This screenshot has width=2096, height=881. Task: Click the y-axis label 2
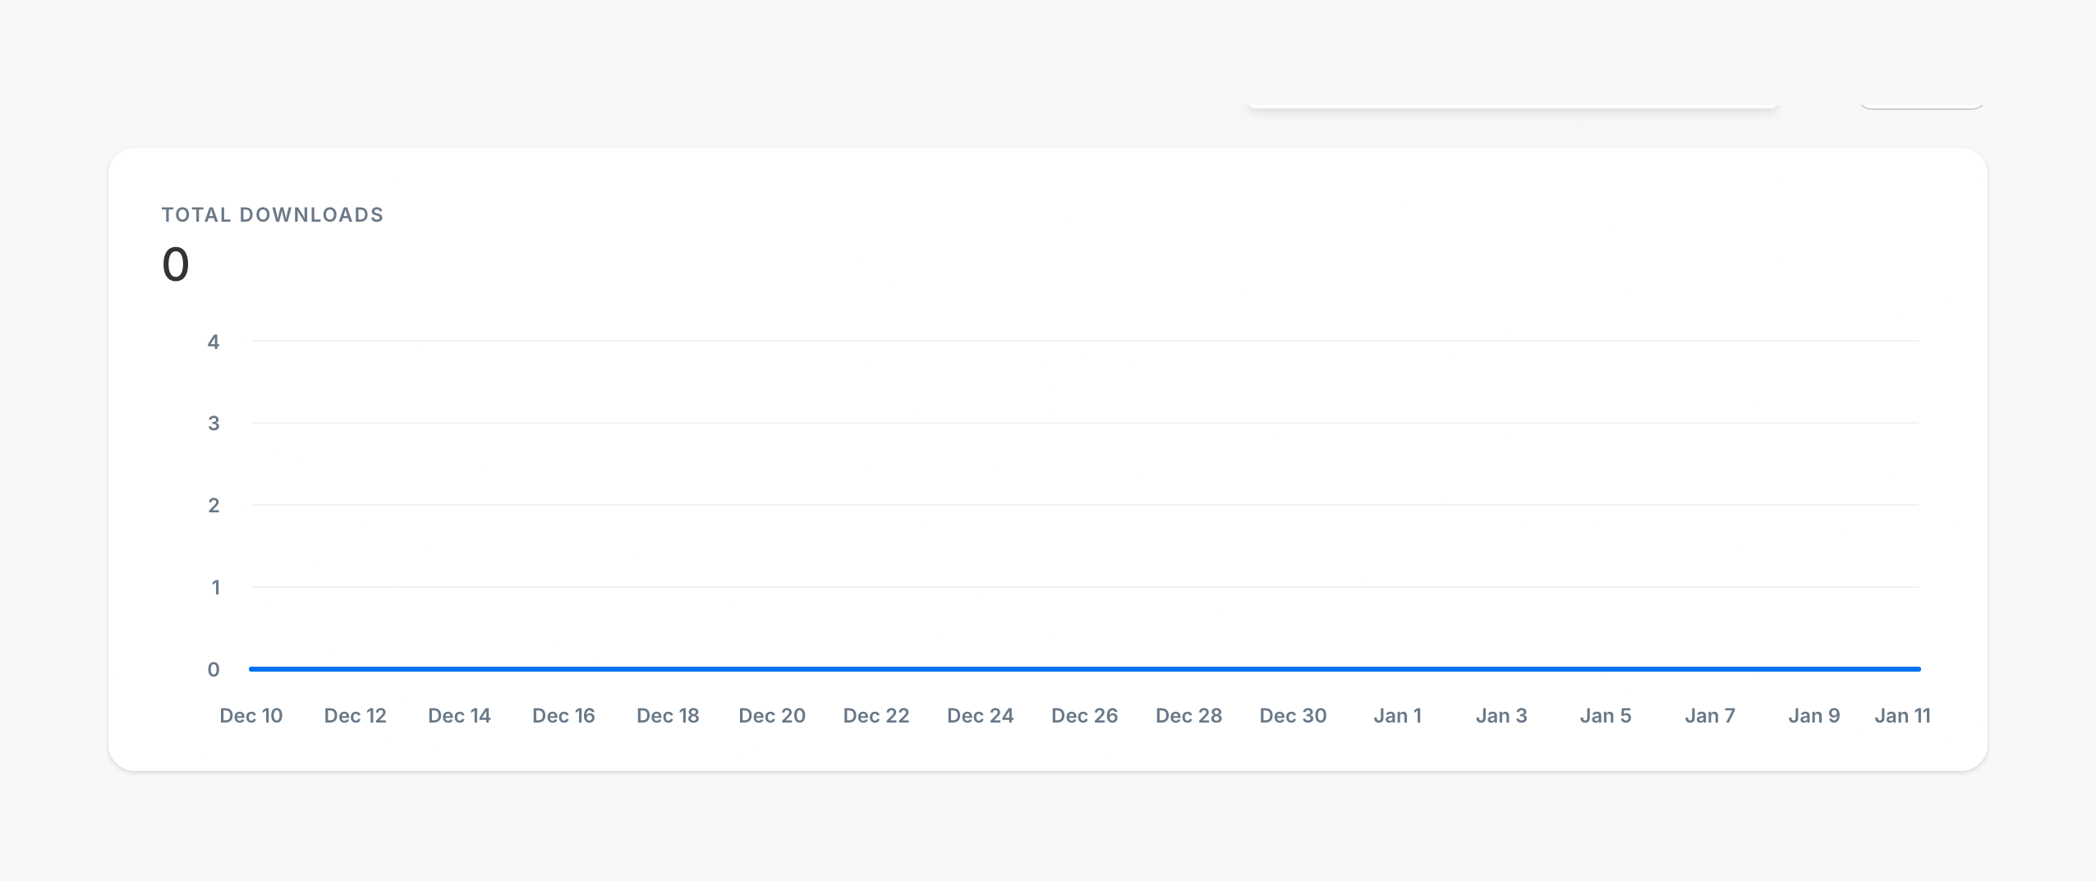click(x=214, y=506)
